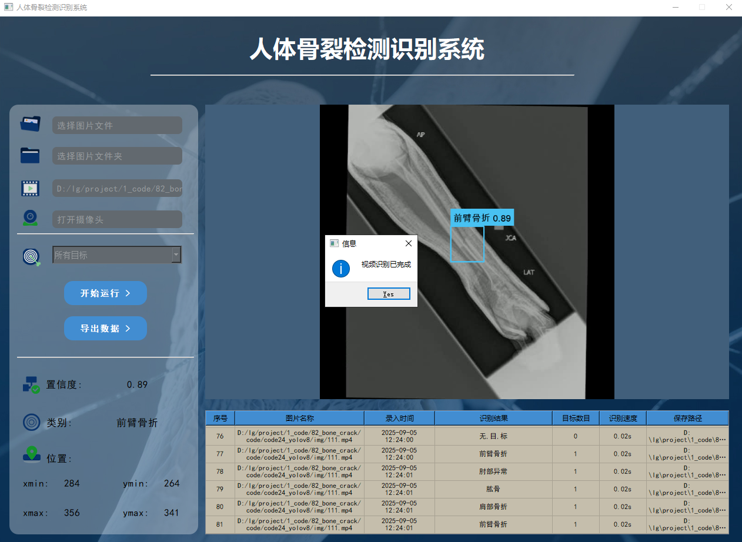Click the 肱骨 result cell
The image size is (742, 542).
(x=494, y=489)
